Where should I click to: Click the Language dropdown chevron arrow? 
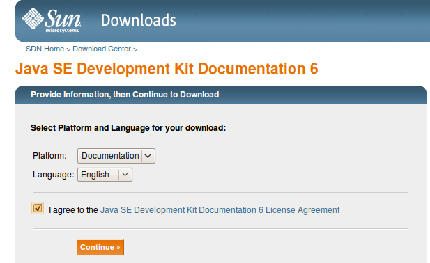[125, 175]
